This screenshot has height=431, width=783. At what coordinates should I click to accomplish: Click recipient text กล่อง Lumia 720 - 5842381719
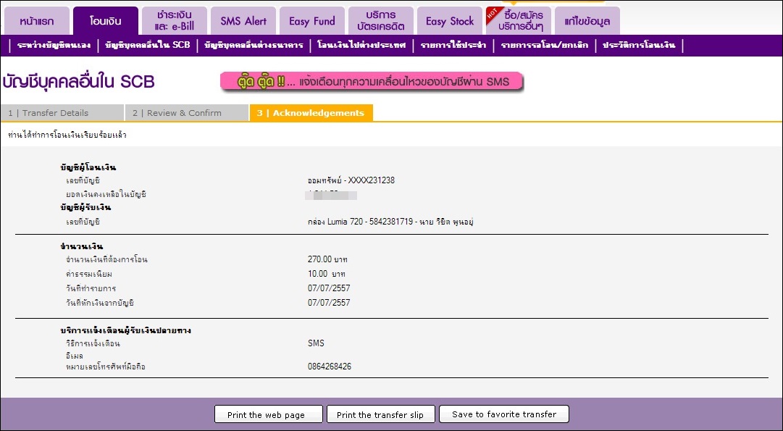(361, 221)
